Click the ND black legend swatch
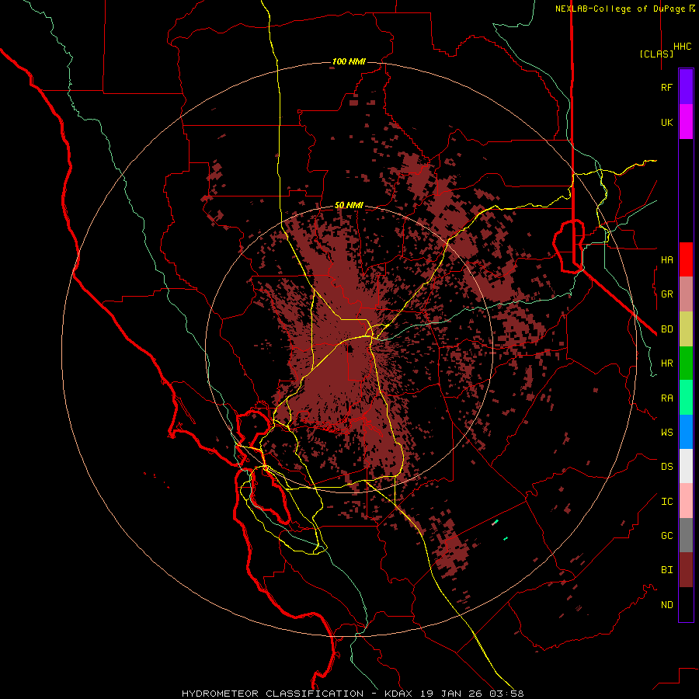This screenshot has height=699, width=699. [x=686, y=604]
